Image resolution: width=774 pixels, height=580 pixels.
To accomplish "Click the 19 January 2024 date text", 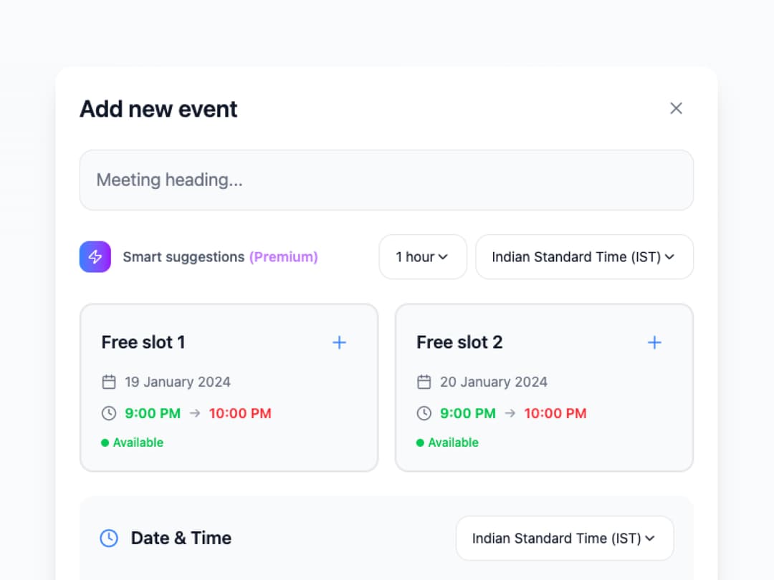I will [178, 382].
